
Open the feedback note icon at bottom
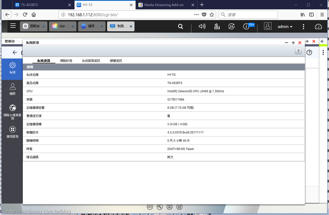pos(179,207)
